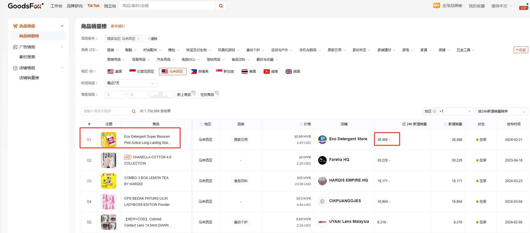Open the column selector dropdown with +7
Viewport: 530px width, 233px height.
pos(448,111)
